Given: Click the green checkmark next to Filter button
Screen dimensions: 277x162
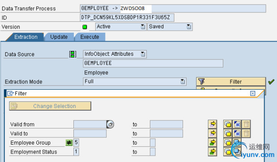Looking at the screenshot, I should (271, 82).
